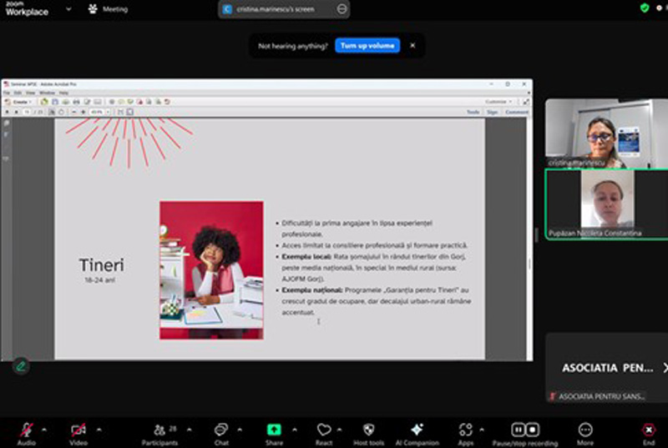Image resolution: width=668 pixels, height=448 pixels.
Task: Start camera using the Video icon
Action: point(78,429)
